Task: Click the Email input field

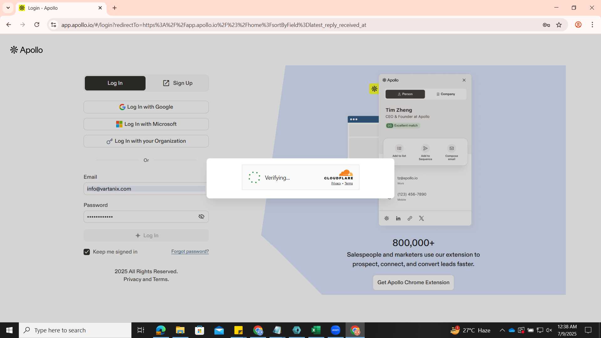Action: 145,189
